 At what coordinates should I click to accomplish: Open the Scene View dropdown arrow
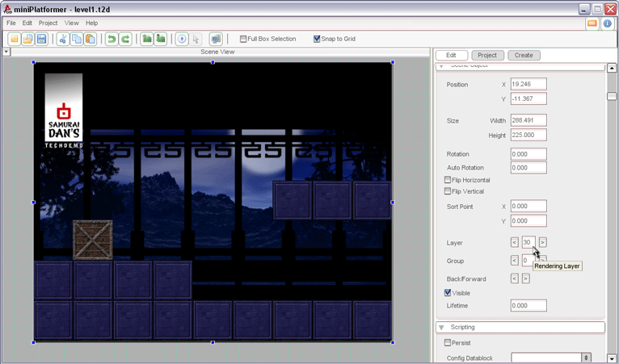[6, 52]
